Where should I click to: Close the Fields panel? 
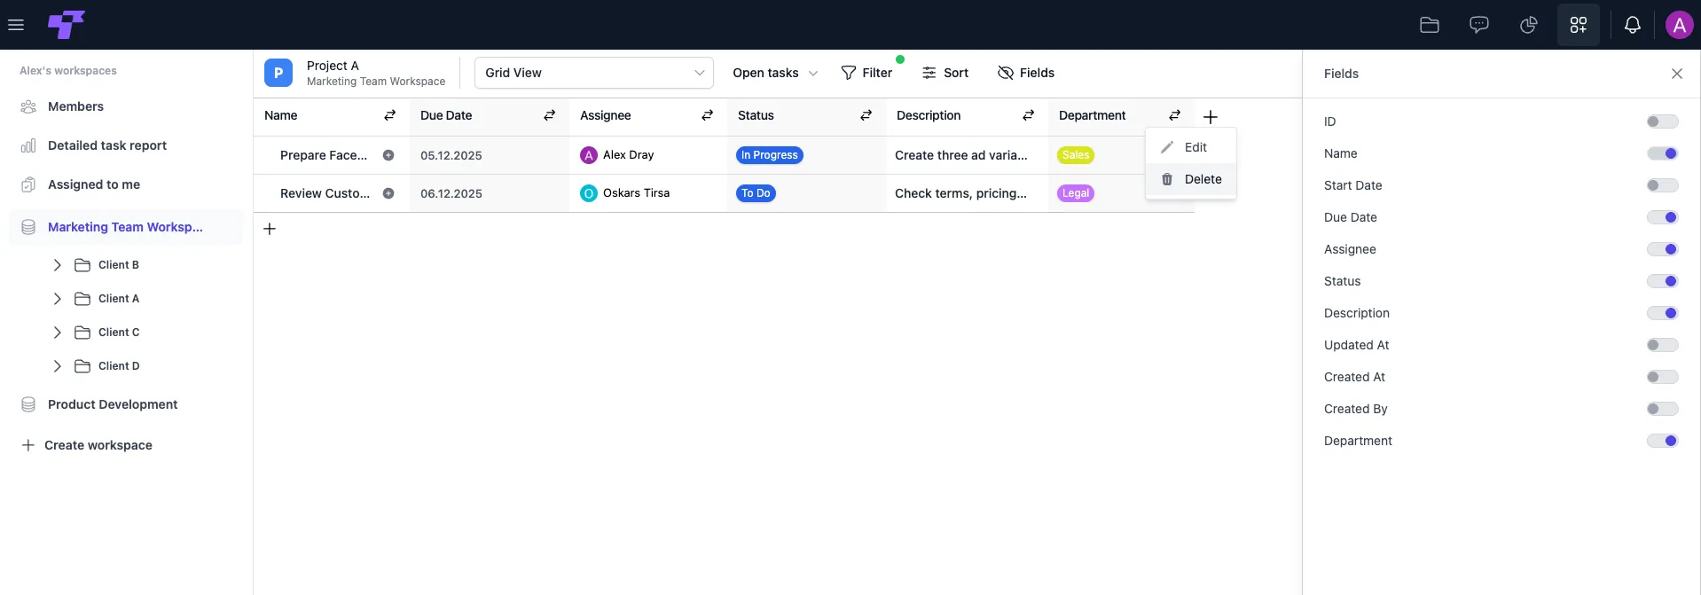tap(1676, 74)
